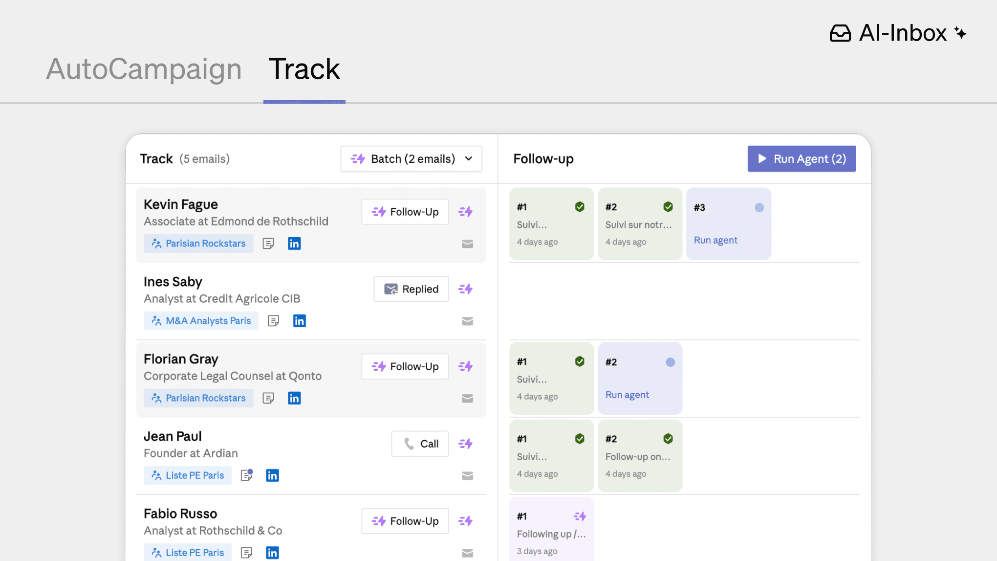Screen dimensions: 997x561
Task: Click the notes icon next to Ines Saby
Action: point(273,320)
